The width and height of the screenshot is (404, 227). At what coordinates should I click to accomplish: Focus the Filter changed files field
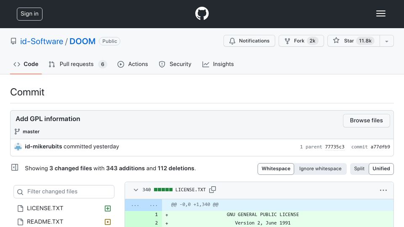coord(64,192)
